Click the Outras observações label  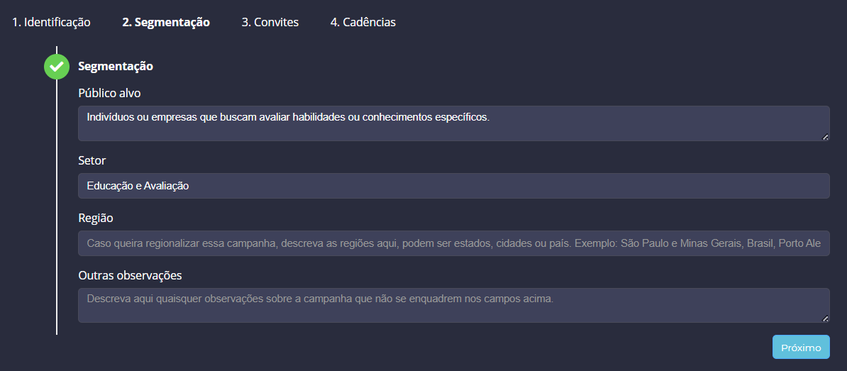131,275
